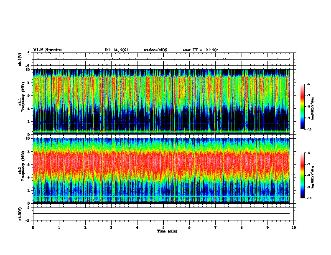Image resolution: width=331 pixels, height=255 pixels.
Task: Click the "10" minute tick on time axis
Action: pos(294,227)
